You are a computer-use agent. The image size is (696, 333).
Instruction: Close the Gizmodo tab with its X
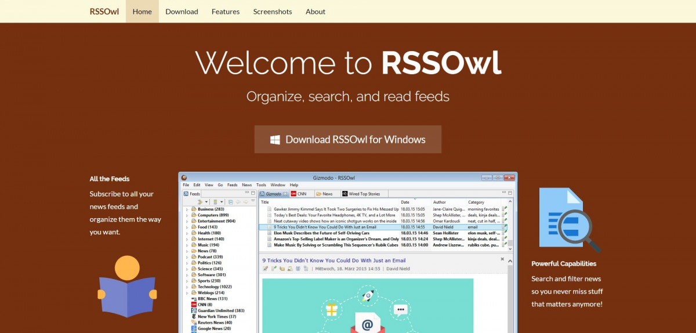pos(285,194)
